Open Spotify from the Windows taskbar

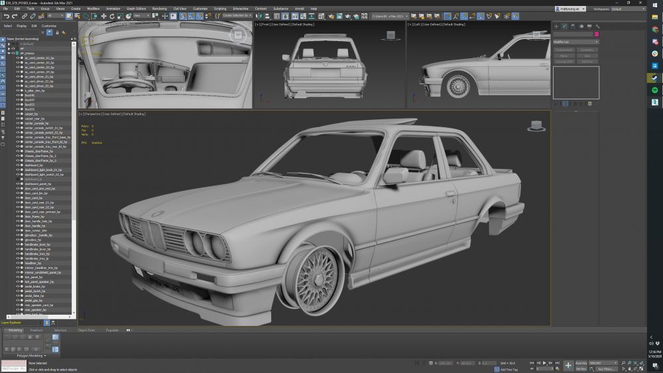[x=654, y=90]
